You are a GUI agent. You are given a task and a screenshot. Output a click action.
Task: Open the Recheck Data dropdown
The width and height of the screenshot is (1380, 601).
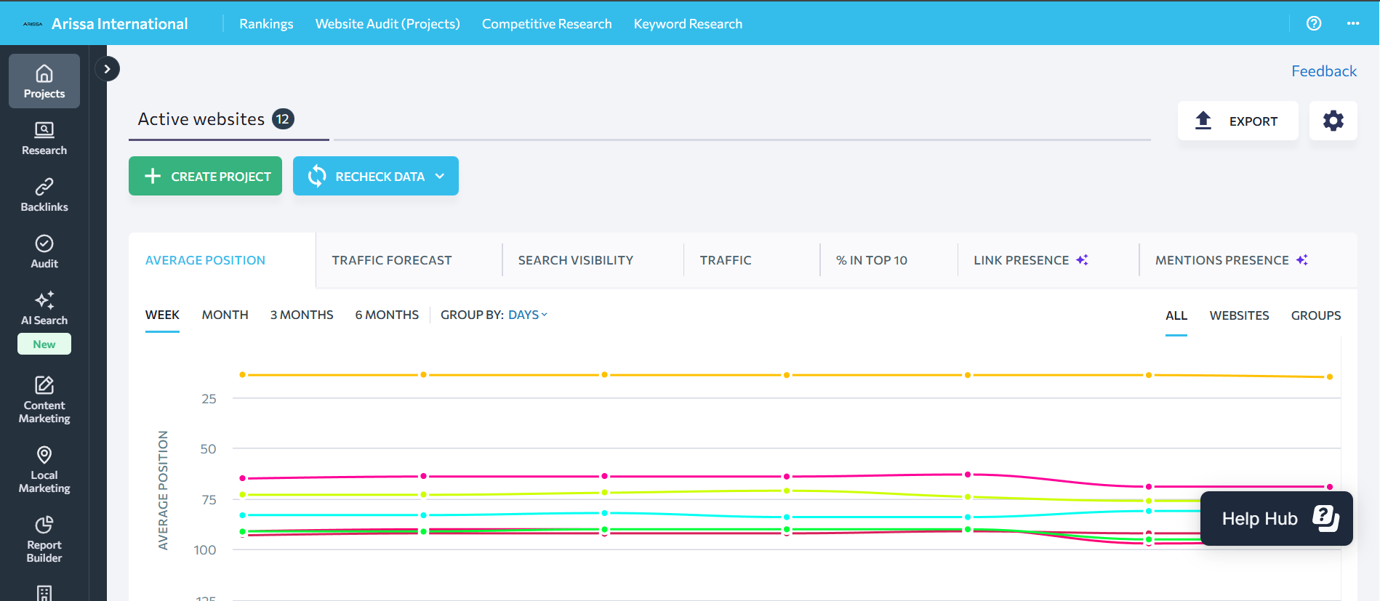point(440,176)
